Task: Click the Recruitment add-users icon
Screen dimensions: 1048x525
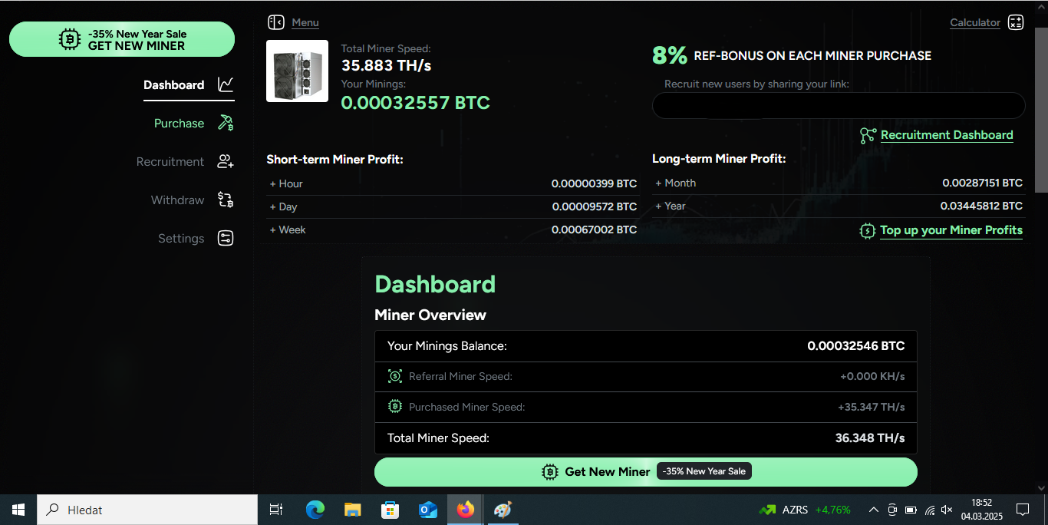Action: [x=226, y=161]
